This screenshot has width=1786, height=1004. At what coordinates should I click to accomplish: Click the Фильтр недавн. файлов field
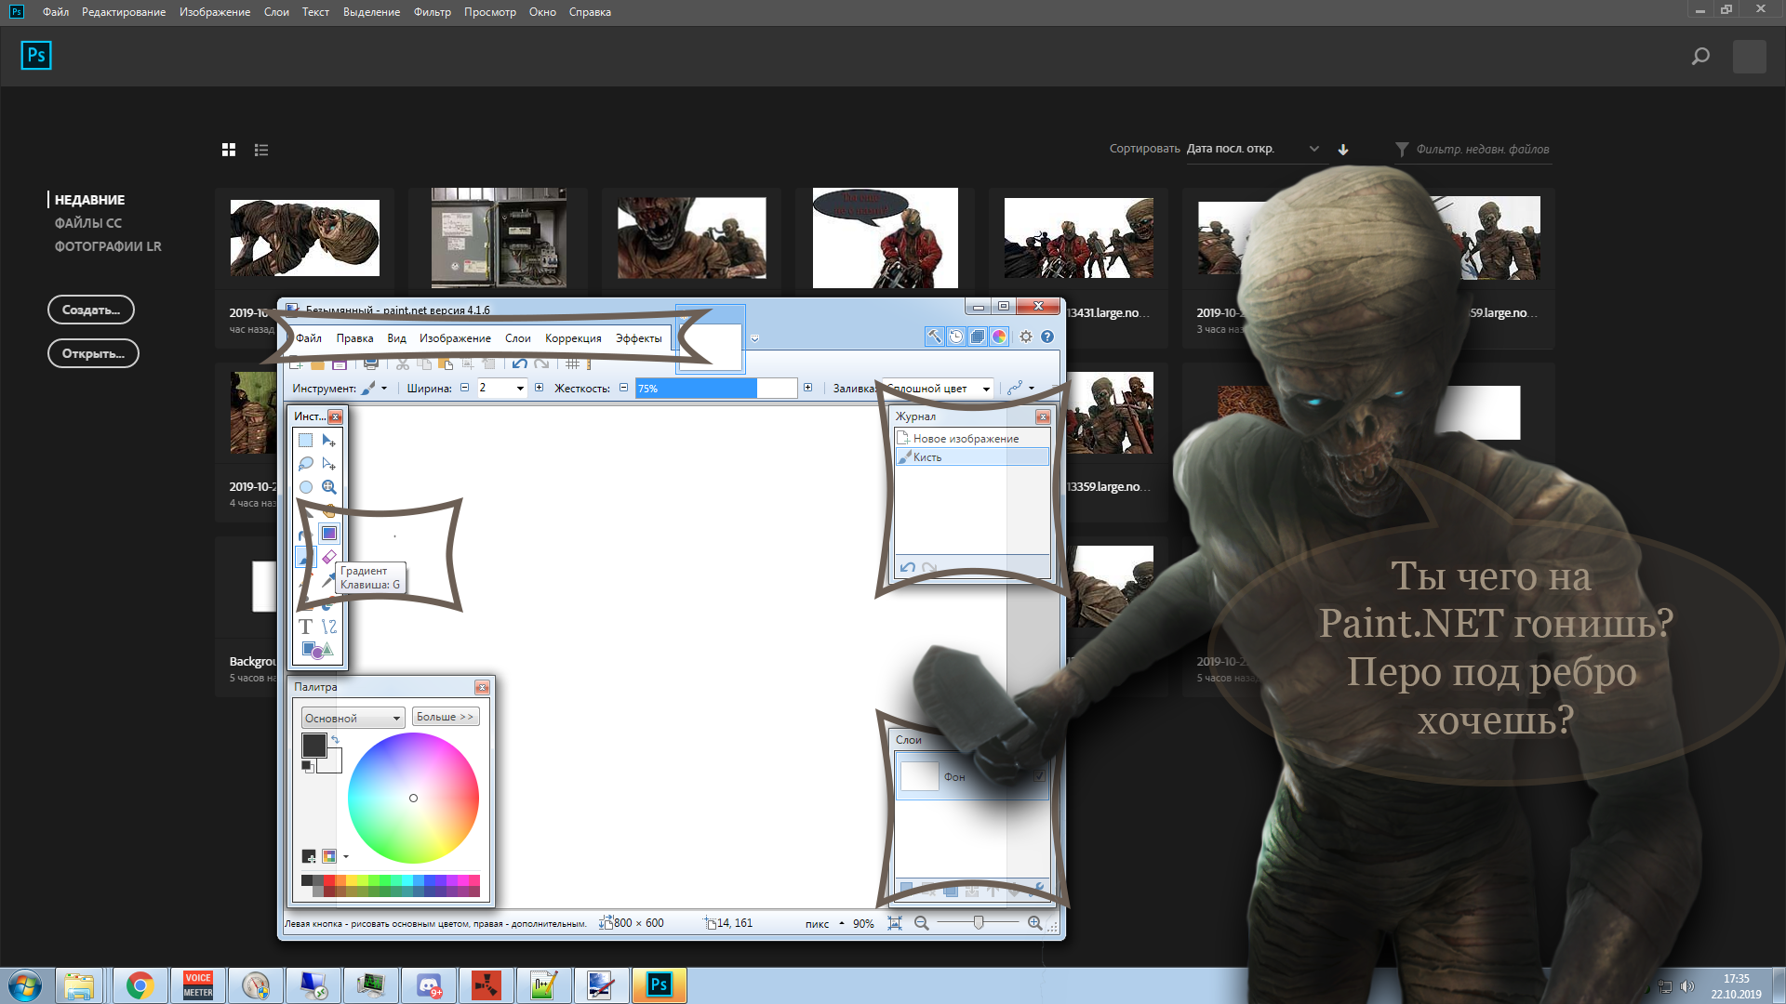(1482, 149)
